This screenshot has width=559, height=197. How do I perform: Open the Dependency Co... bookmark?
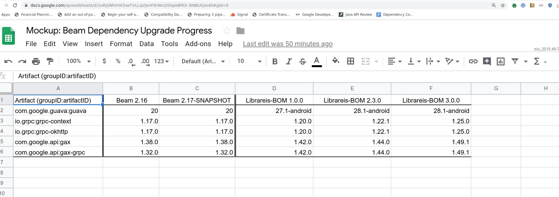click(395, 15)
